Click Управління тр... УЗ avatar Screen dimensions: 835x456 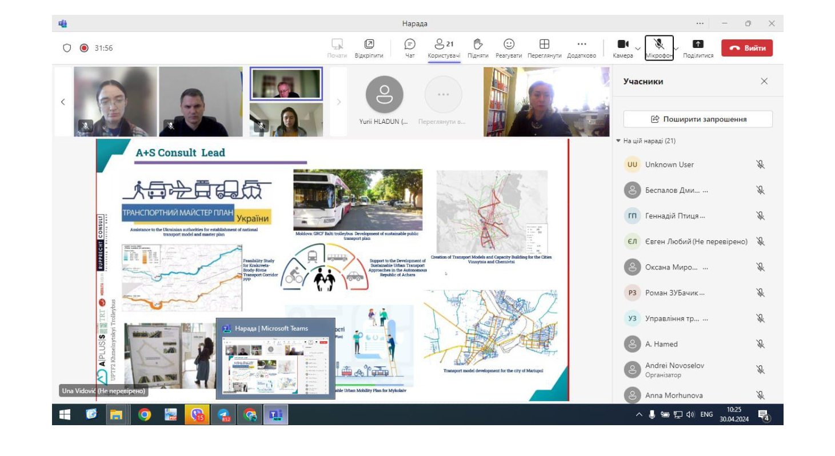click(x=632, y=318)
